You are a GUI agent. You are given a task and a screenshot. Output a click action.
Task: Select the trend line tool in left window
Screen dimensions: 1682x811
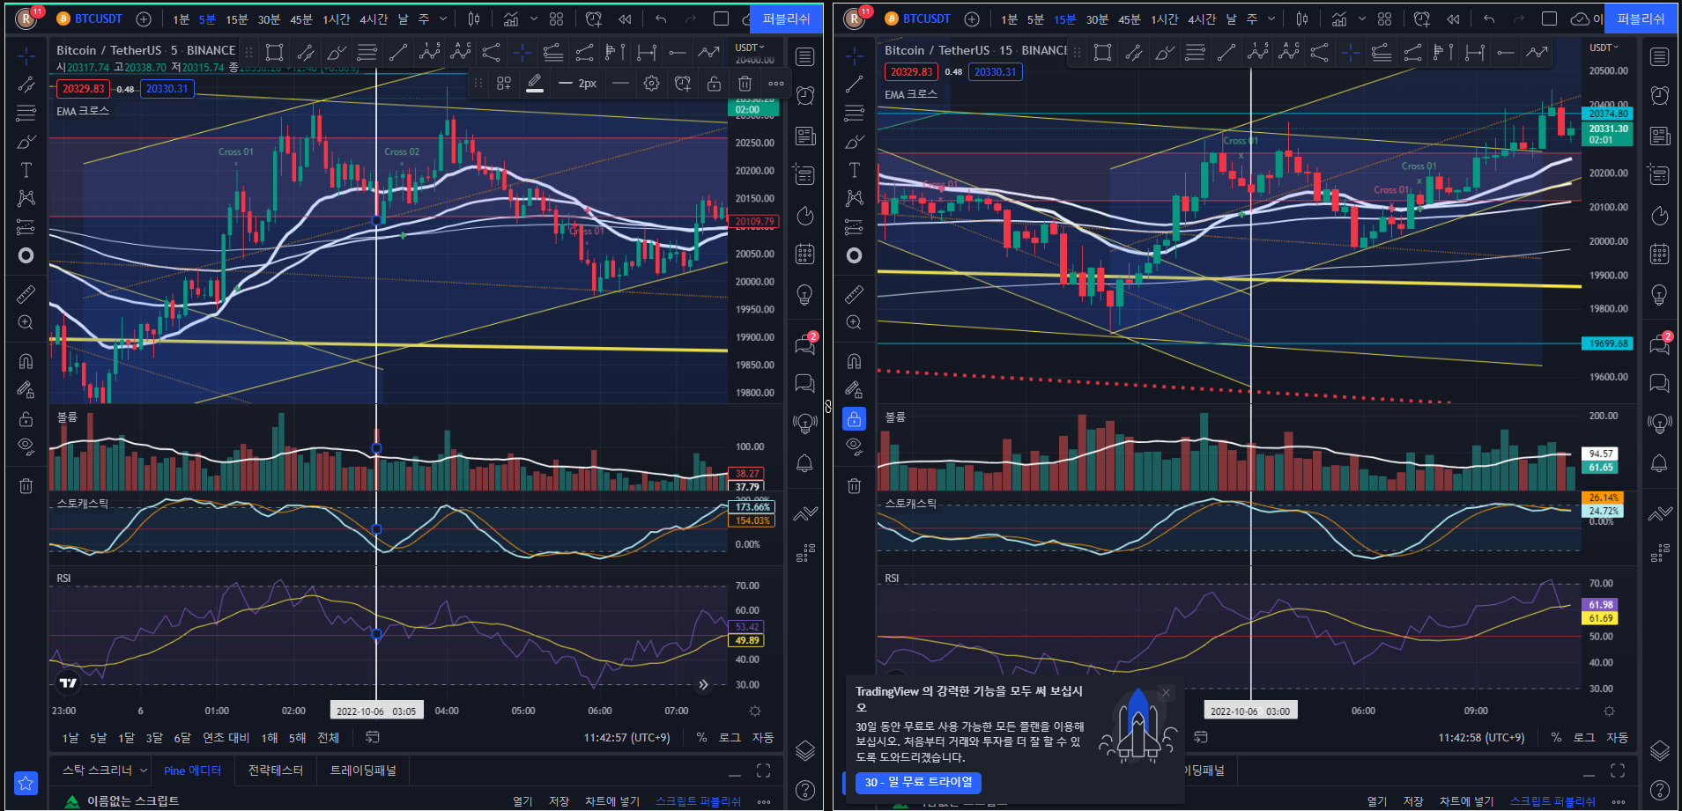[x=26, y=85]
